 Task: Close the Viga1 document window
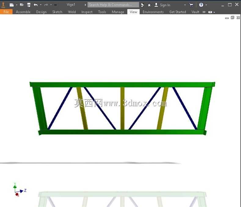(238, 18)
